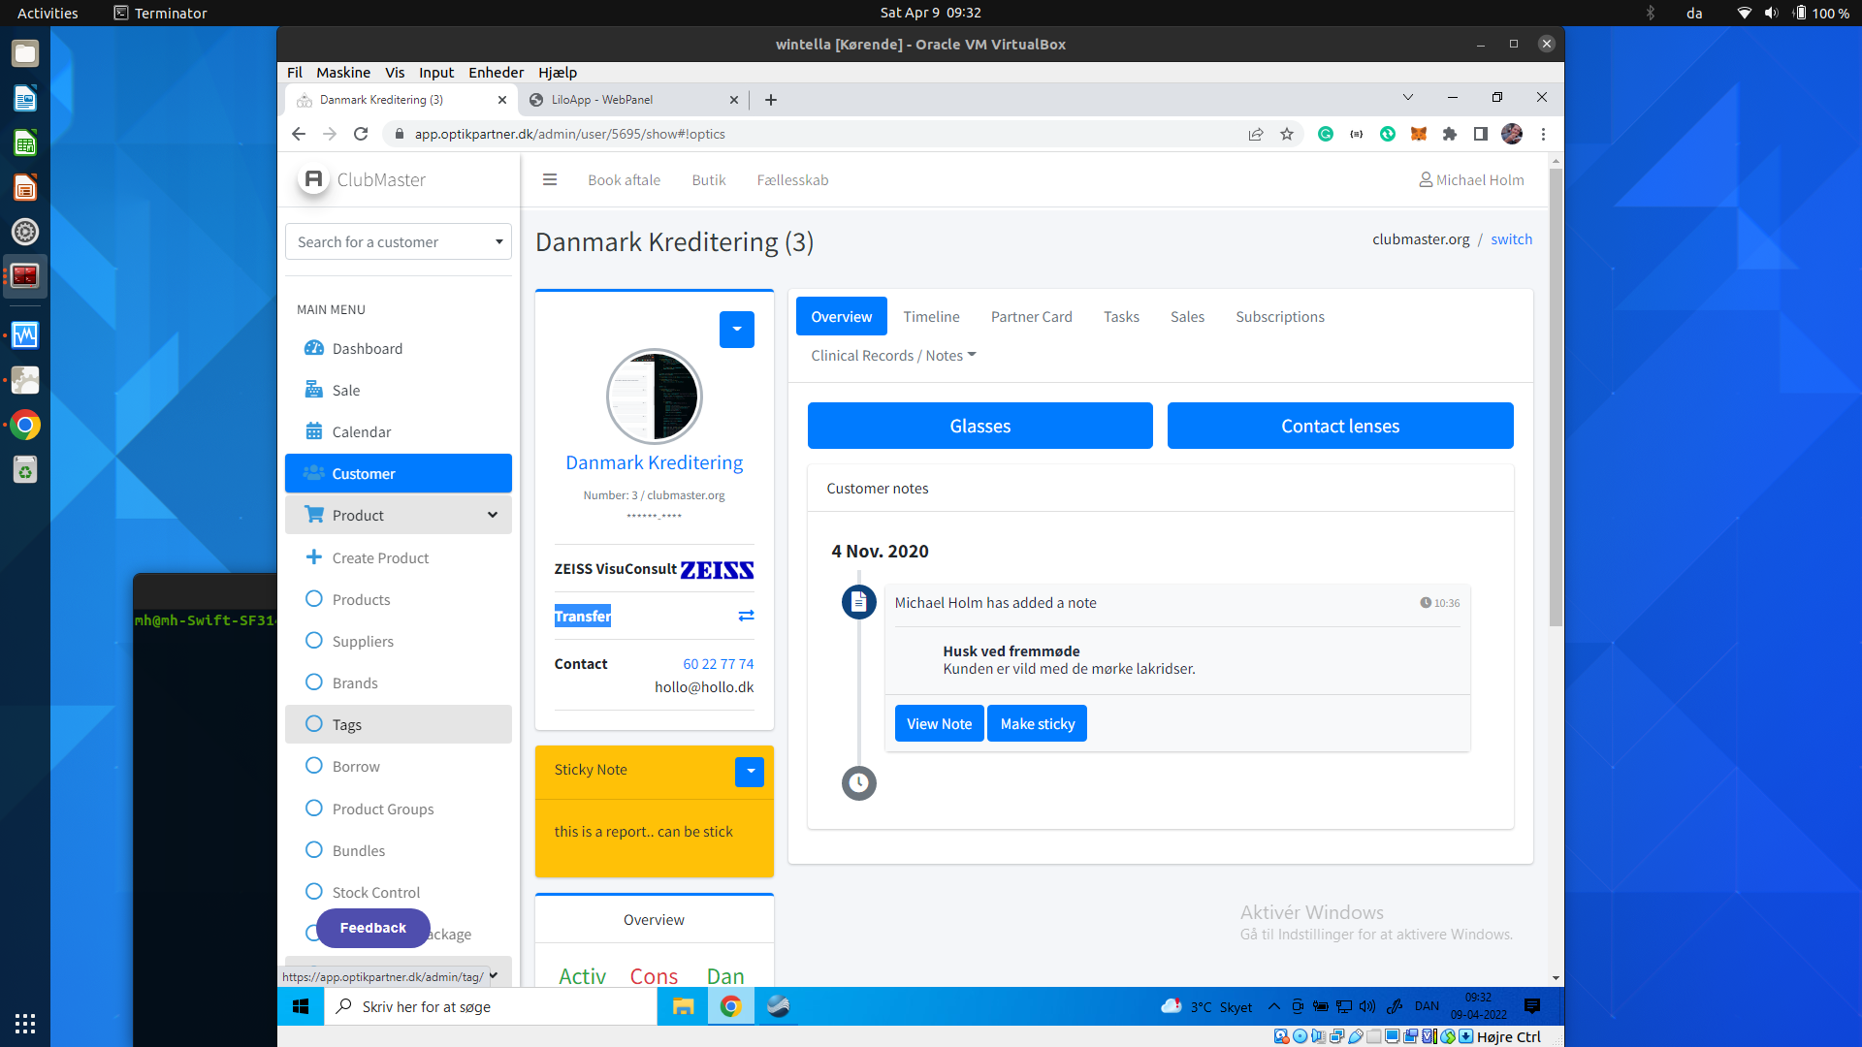
Task: Open the Partner Card tab
Action: pyautogui.click(x=1031, y=317)
